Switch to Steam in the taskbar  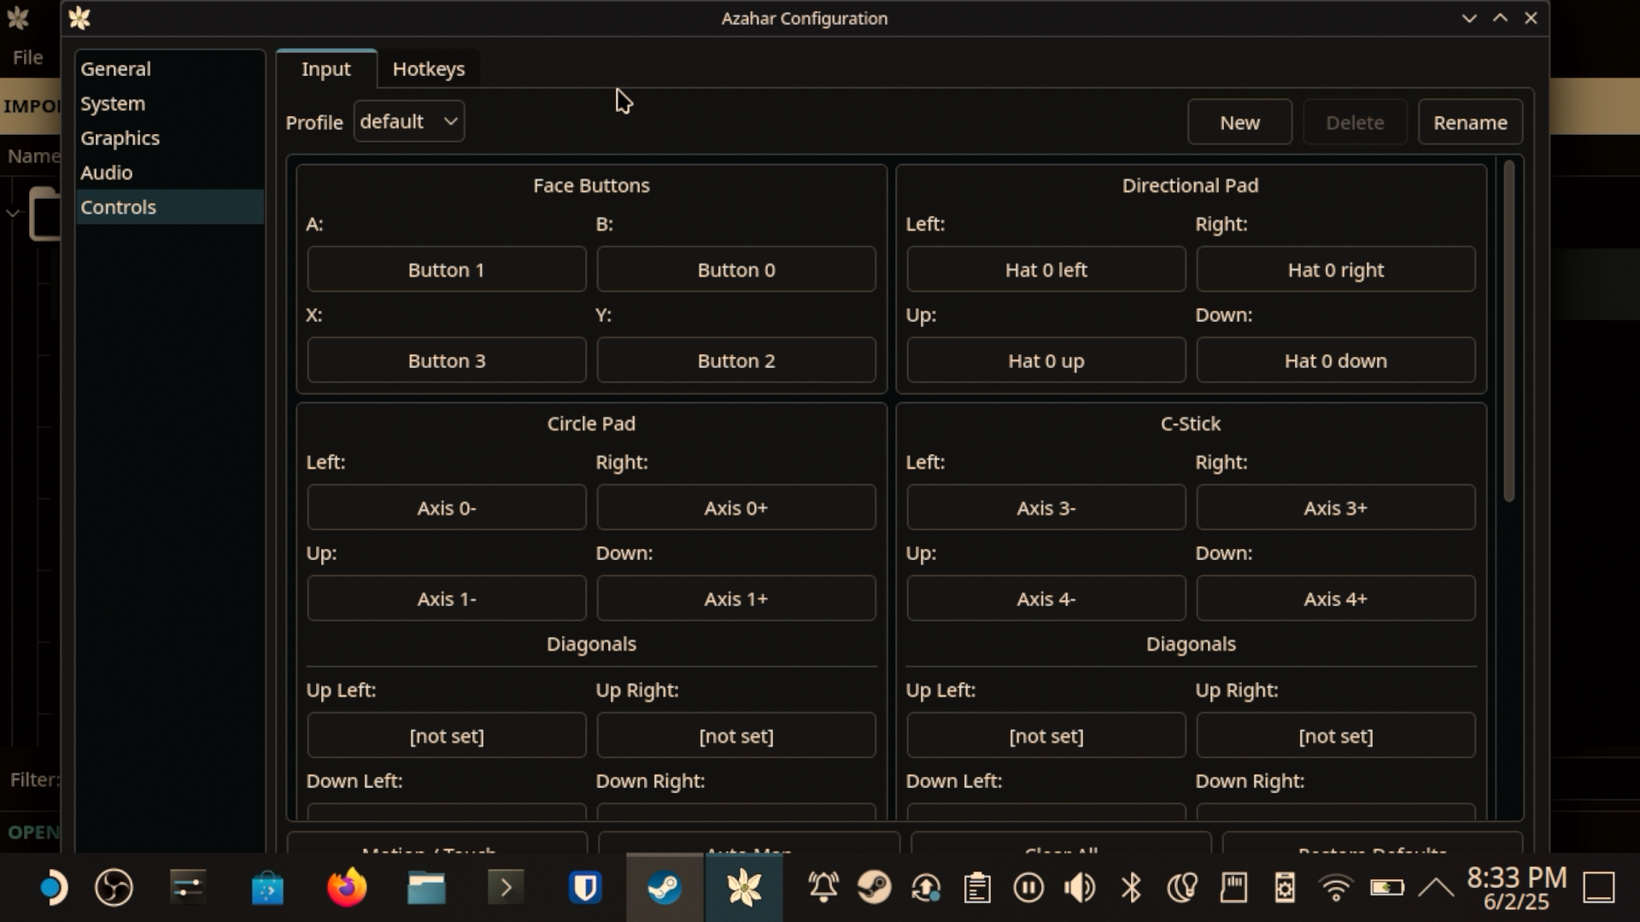665,888
